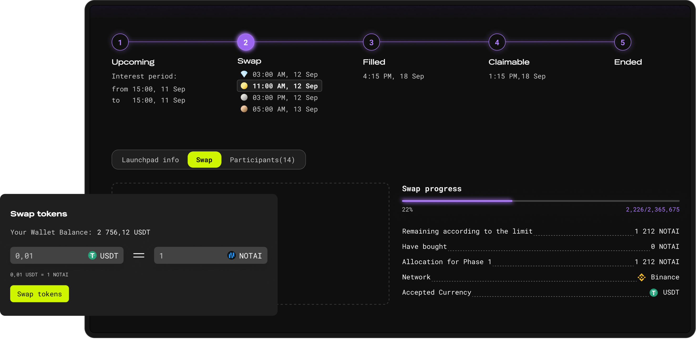This screenshot has width=696, height=357.
Task: Switch to the Participants(14) tab
Action: point(262,160)
